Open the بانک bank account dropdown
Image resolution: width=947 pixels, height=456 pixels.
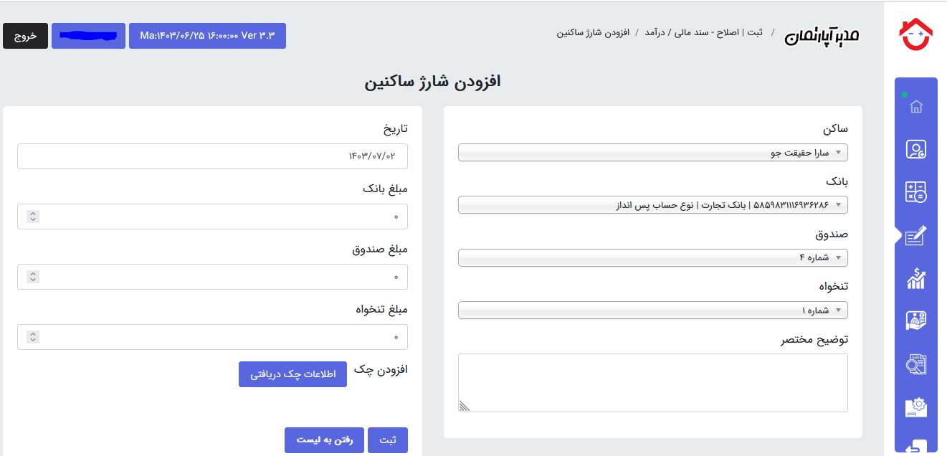tap(652, 205)
